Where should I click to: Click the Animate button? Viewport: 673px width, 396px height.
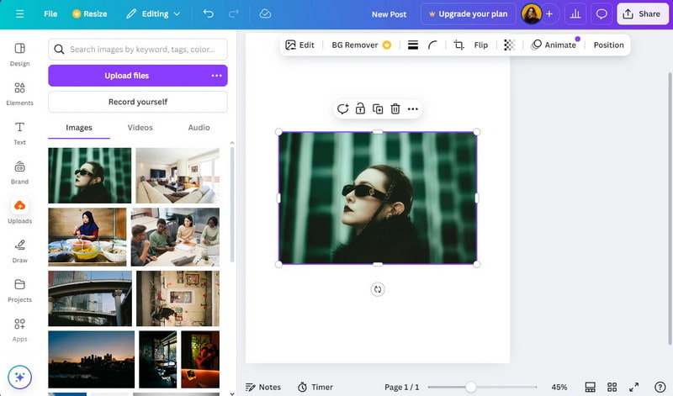coord(554,45)
